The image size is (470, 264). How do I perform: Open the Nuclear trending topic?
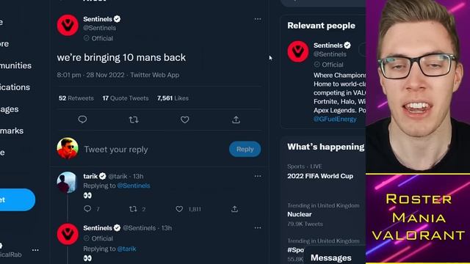coord(300,214)
